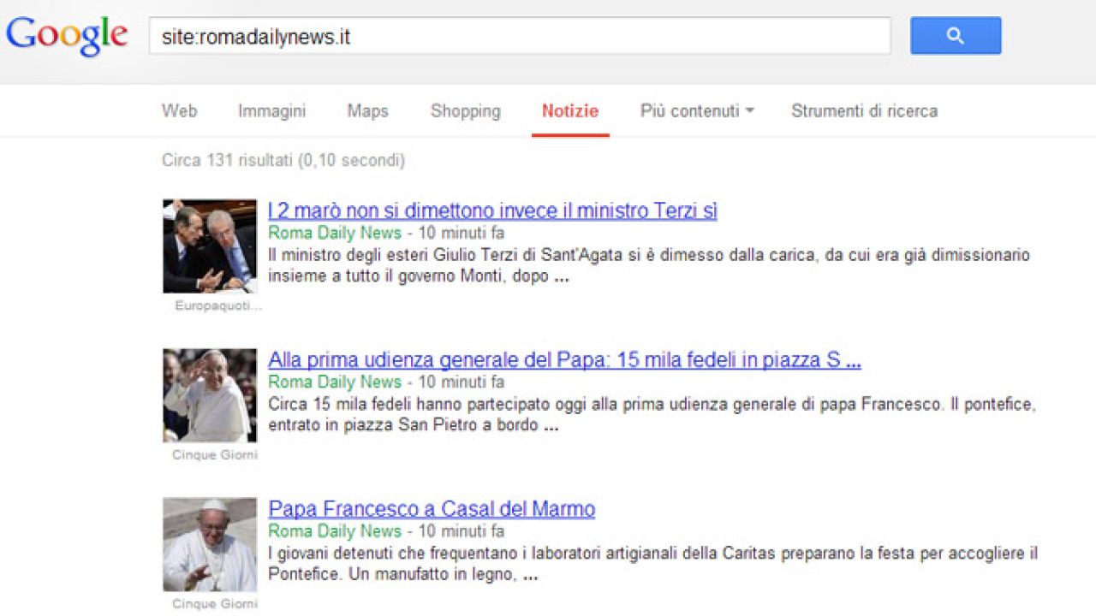Open Strumenti di ricerca options
The image size is (1096, 616).
864,111
